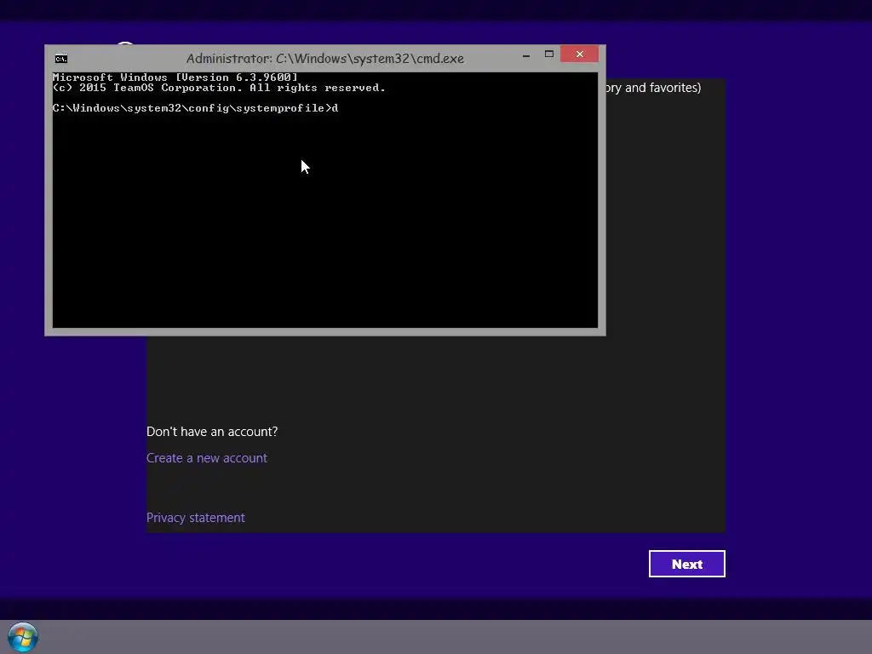The image size is (872, 654).
Task: Click the Next button
Action: click(687, 564)
